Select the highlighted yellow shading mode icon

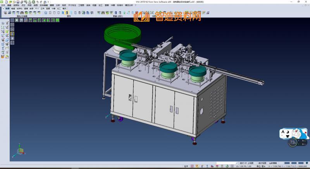[12, 34]
